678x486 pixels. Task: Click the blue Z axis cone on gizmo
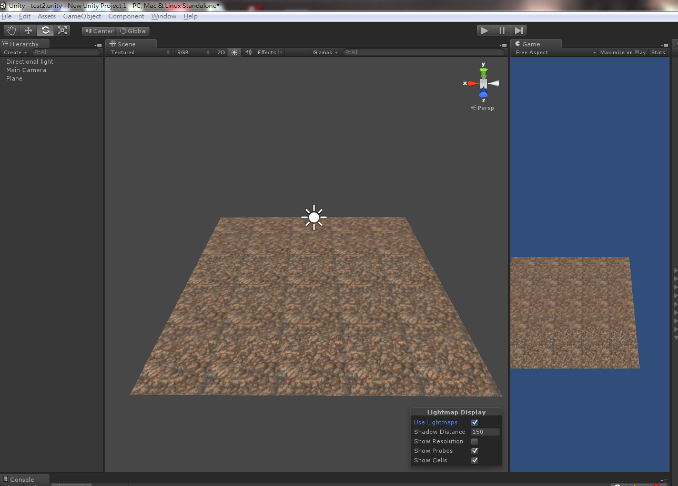pos(483,94)
